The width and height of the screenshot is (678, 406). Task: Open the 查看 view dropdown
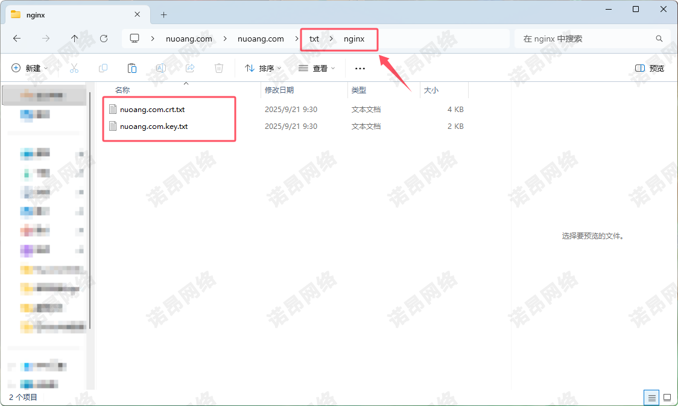317,69
